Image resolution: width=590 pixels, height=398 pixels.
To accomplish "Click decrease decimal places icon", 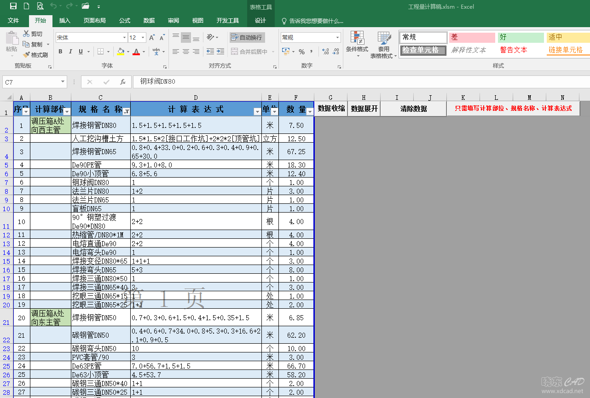I will [x=336, y=52].
